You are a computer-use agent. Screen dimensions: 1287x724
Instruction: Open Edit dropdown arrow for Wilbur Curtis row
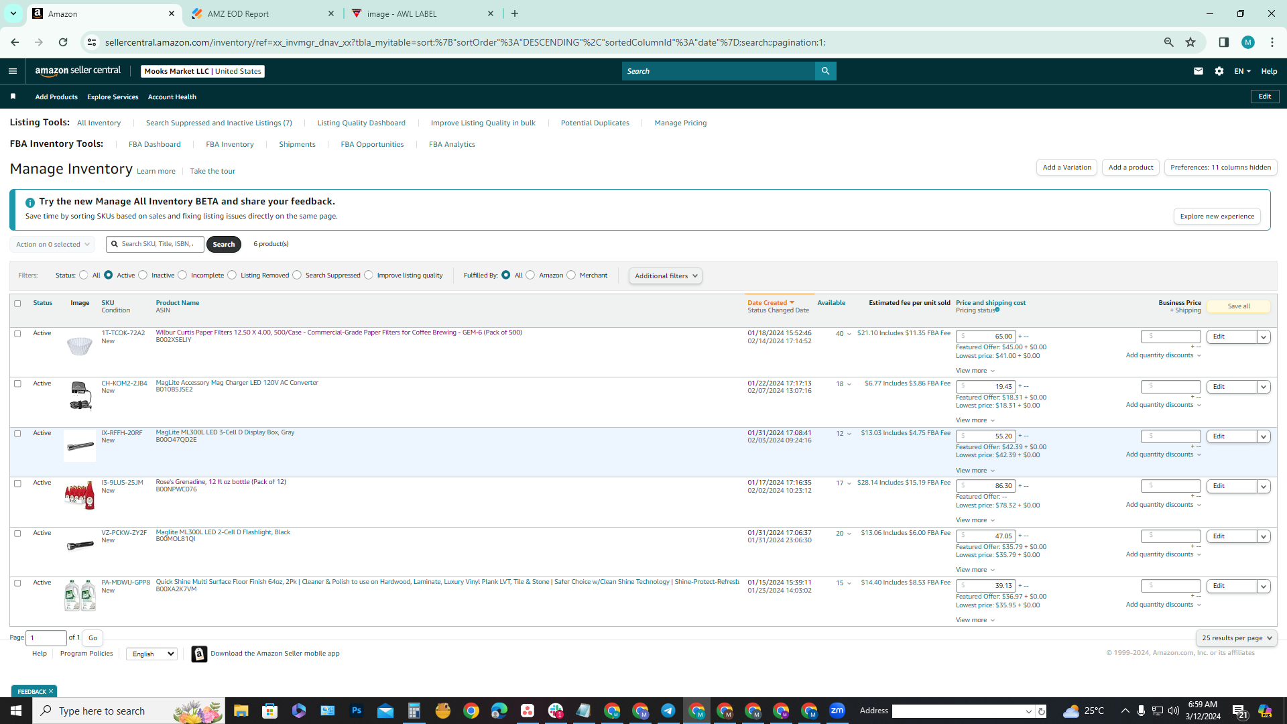click(x=1264, y=337)
